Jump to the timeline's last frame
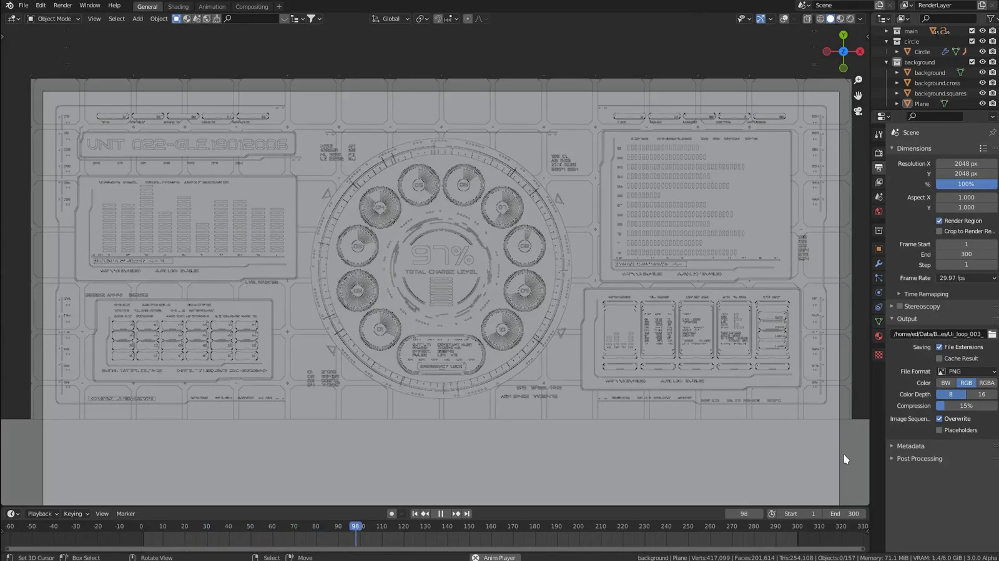 tap(467, 514)
